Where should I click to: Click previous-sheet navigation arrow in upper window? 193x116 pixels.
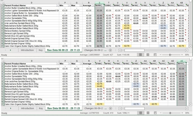(x=5, y=50)
